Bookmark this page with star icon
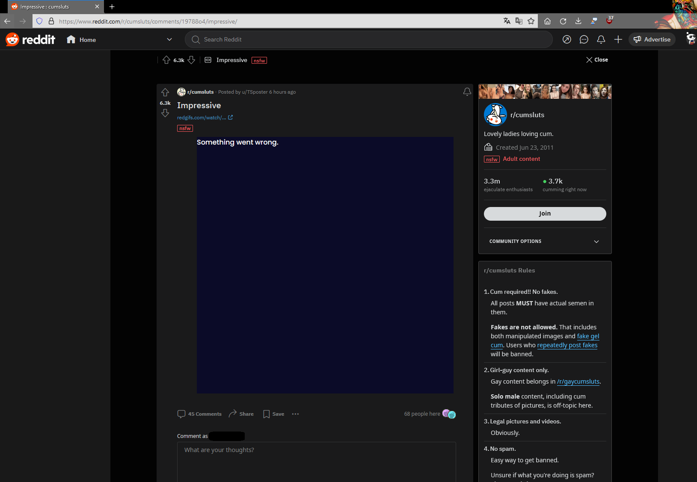 pyautogui.click(x=531, y=21)
